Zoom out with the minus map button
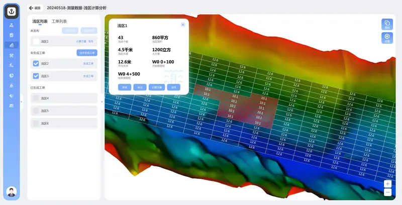Viewport: 402px width, 205px height. pyautogui.click(x=387, y=192)
